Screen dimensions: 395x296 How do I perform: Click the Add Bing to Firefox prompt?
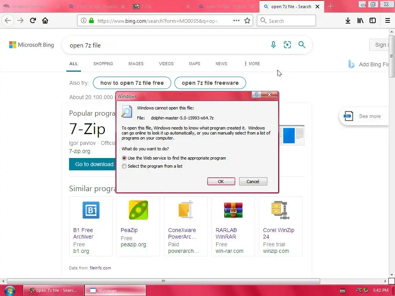[x=368, y=64]
